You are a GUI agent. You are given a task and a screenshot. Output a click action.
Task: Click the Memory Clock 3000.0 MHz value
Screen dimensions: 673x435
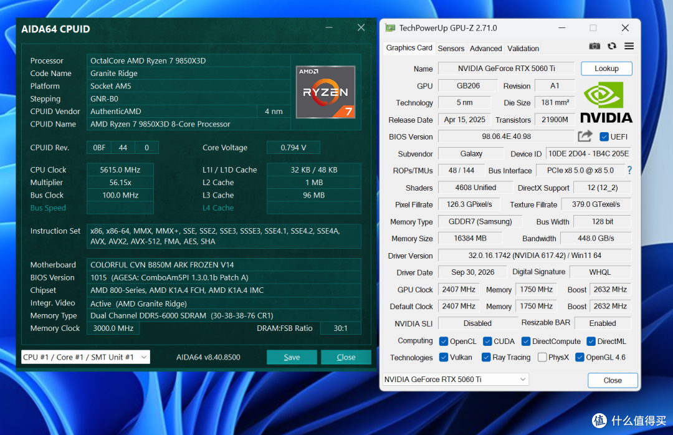[113, 328]
